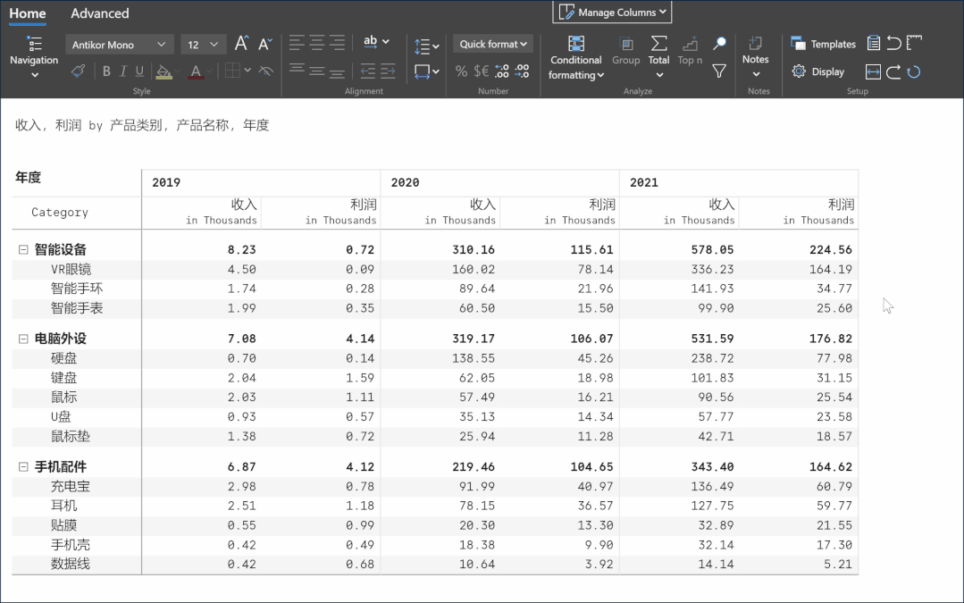Open the font color dropdown arrow
964x603 pixels.
point(210,71)
